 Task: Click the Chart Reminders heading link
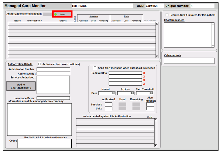pyautogui.click(x=174, y=20)
